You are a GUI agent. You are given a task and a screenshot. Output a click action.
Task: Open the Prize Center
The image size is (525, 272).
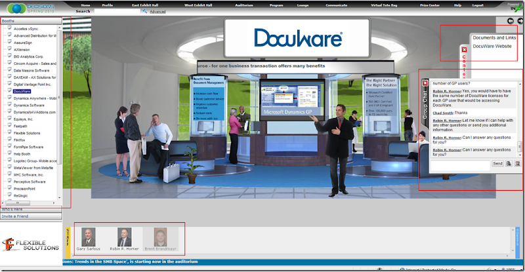(430, 5)
